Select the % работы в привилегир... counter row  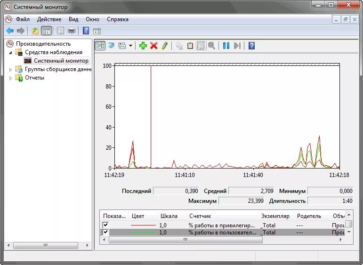[x=223, y=225]
